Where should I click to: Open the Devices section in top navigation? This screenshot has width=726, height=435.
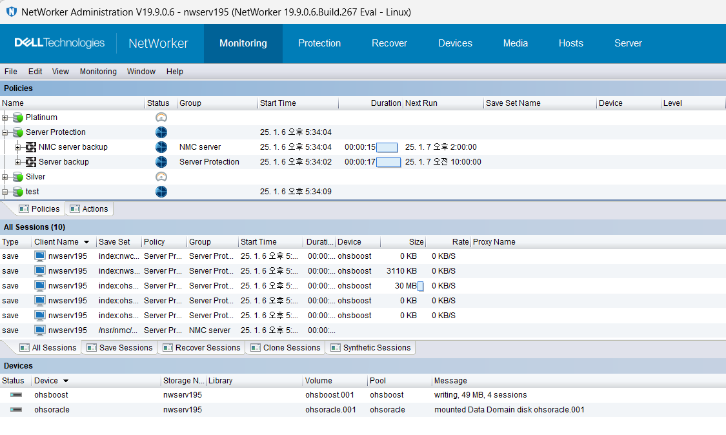click(455, 43)
